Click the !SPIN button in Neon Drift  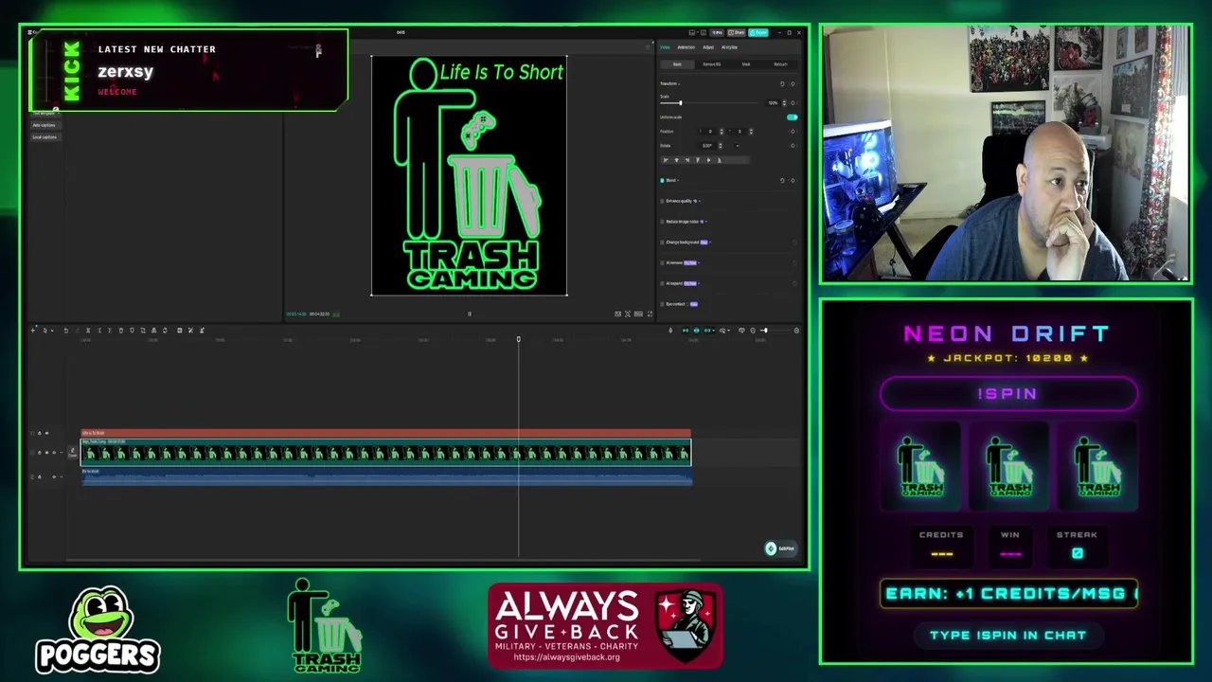[1008, 394]
